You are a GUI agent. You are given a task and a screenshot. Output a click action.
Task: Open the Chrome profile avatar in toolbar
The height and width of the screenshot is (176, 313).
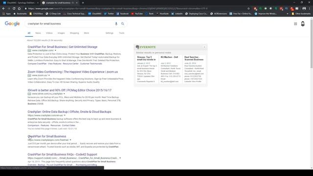click(x=304, y=9)
